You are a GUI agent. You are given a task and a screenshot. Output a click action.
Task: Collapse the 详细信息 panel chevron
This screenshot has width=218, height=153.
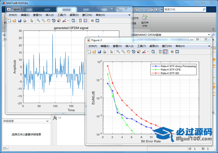[x=47, y=121]
